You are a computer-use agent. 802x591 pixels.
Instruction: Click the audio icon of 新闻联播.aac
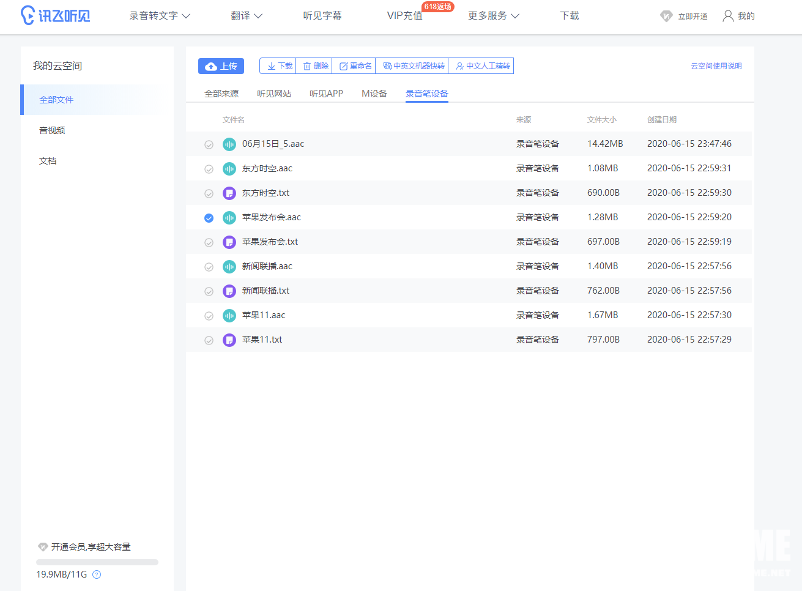pyautogui.click(x=229, y=267)
